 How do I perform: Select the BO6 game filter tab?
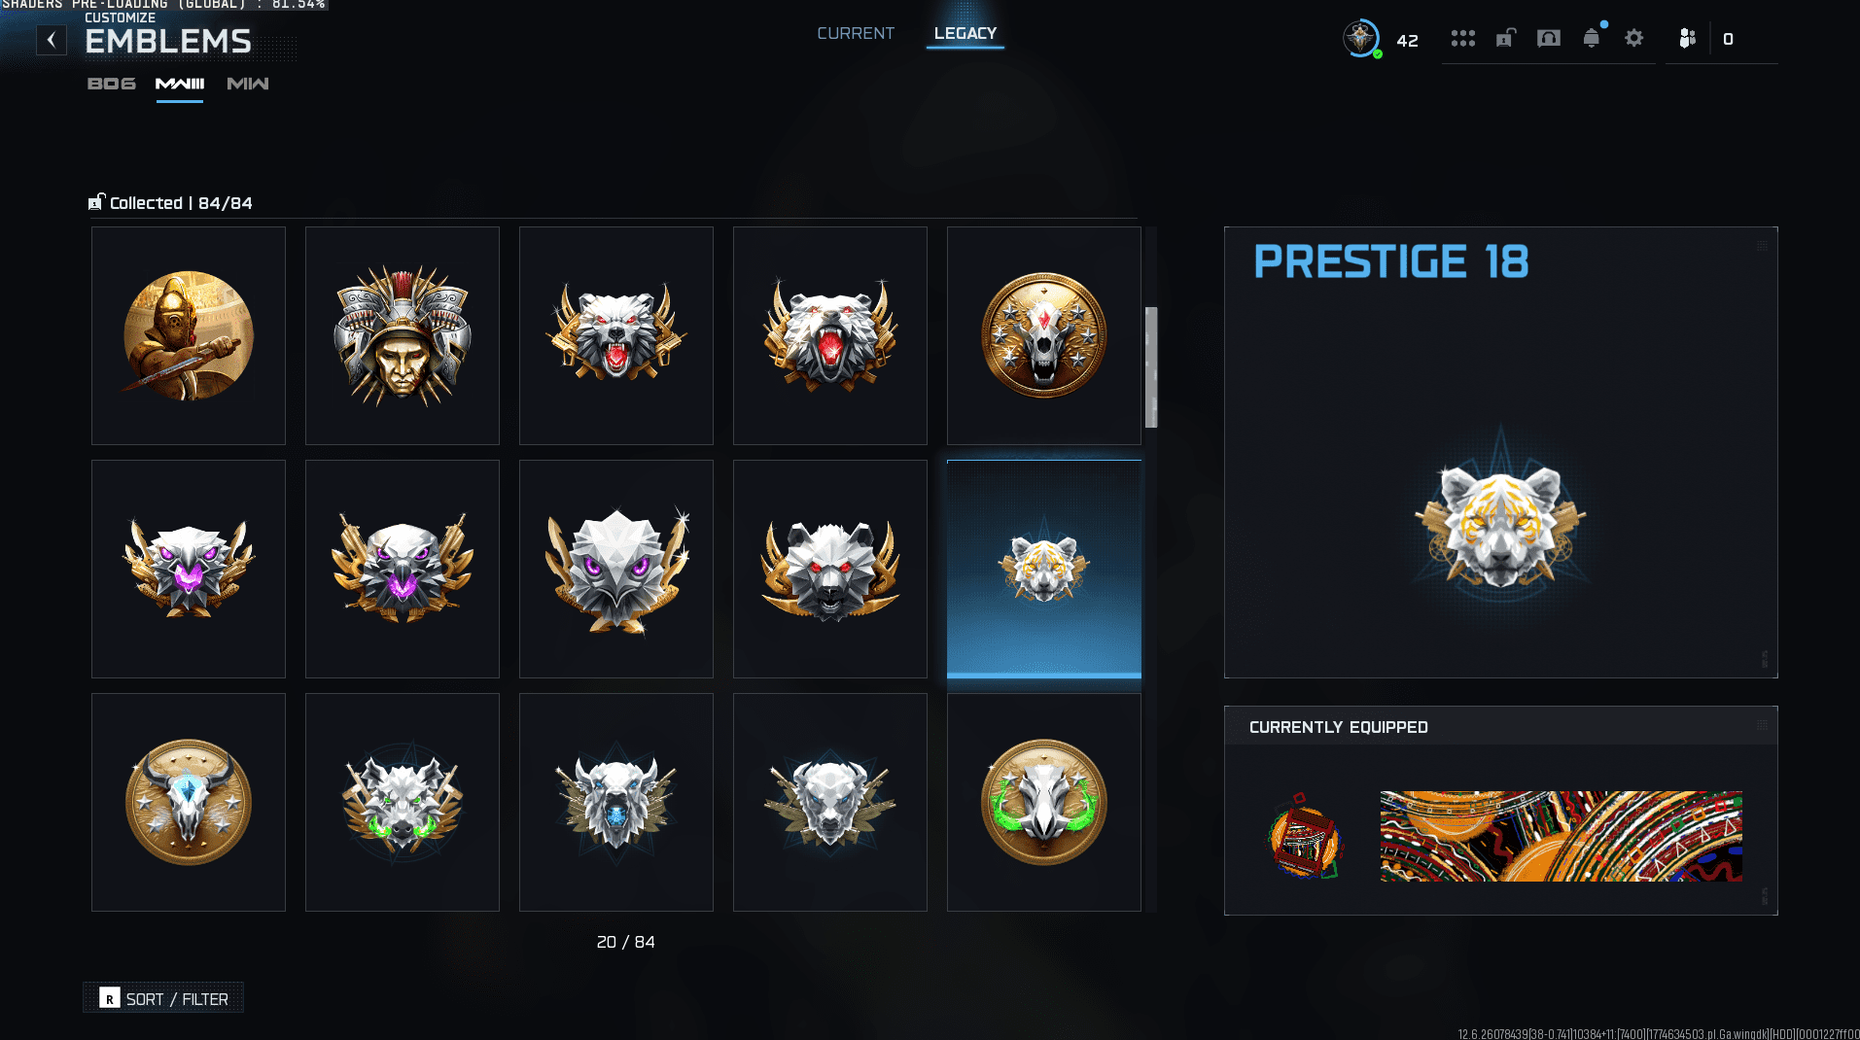pos(112,84)
